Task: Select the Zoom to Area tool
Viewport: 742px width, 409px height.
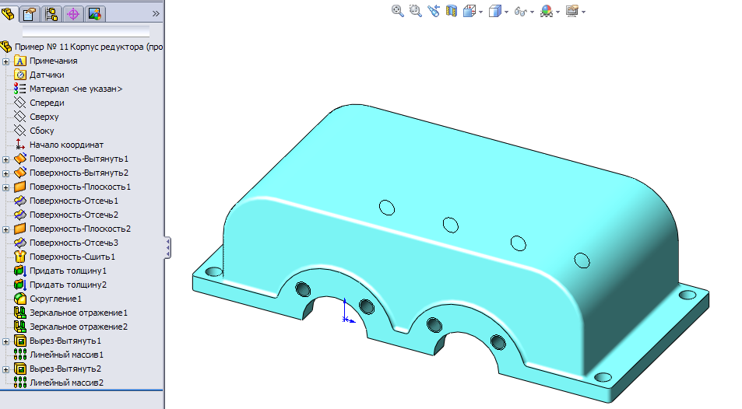Action: pyautogui.click(x=416, y=11)
